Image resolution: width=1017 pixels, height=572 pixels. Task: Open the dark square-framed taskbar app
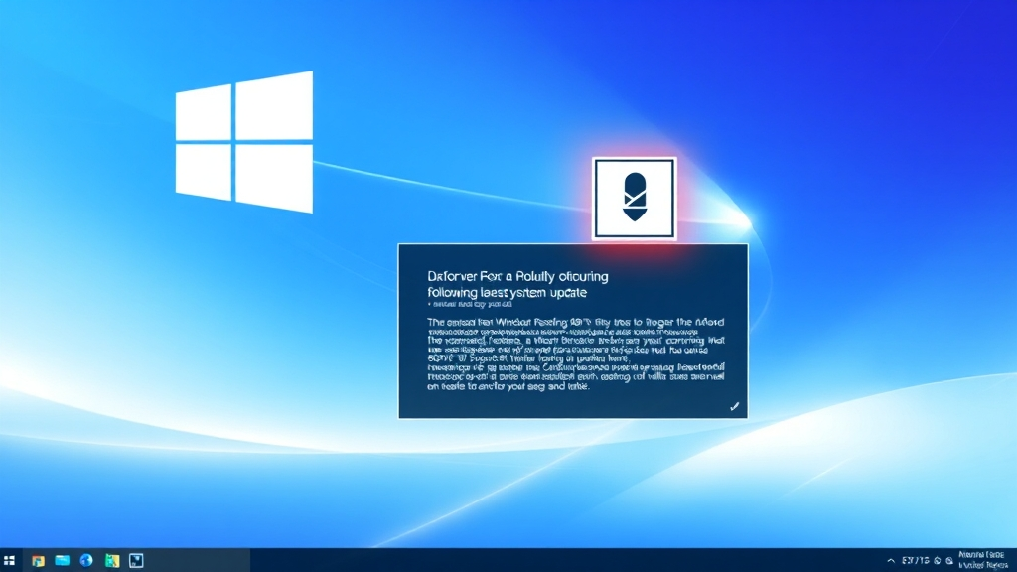(136, 560)
